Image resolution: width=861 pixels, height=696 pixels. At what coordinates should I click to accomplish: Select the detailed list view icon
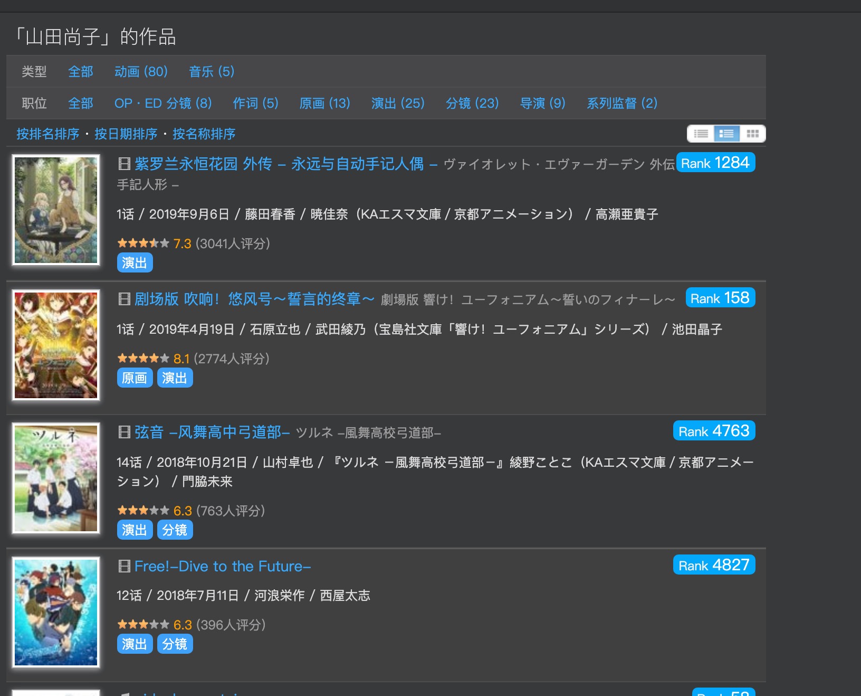coord(726,134)
